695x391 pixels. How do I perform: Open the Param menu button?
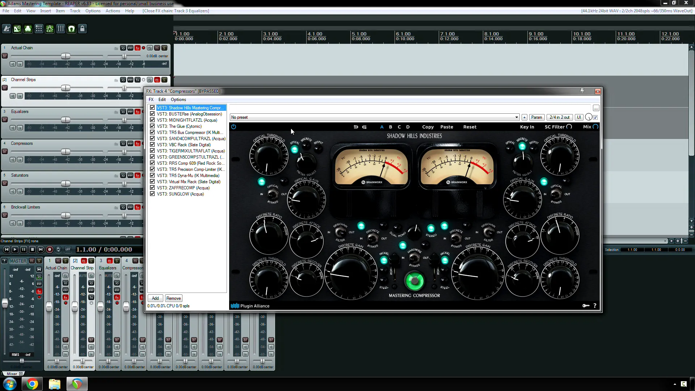[x=536, y=117]
